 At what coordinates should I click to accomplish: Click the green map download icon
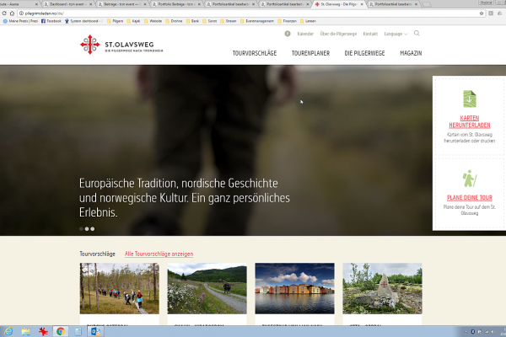point(470,99)
